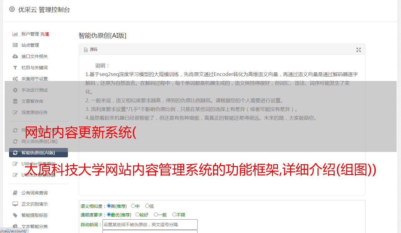Open 智能伪原创[AI版] menu item

pos(38,153)
